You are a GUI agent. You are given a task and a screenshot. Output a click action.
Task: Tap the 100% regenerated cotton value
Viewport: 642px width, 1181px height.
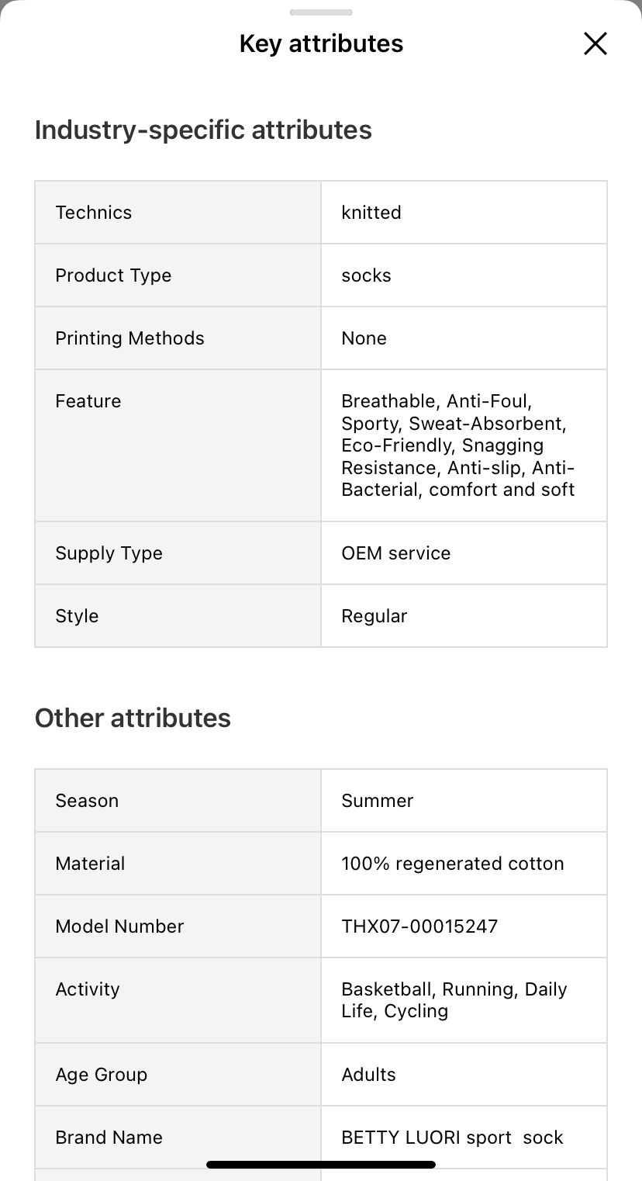point(452,864)
